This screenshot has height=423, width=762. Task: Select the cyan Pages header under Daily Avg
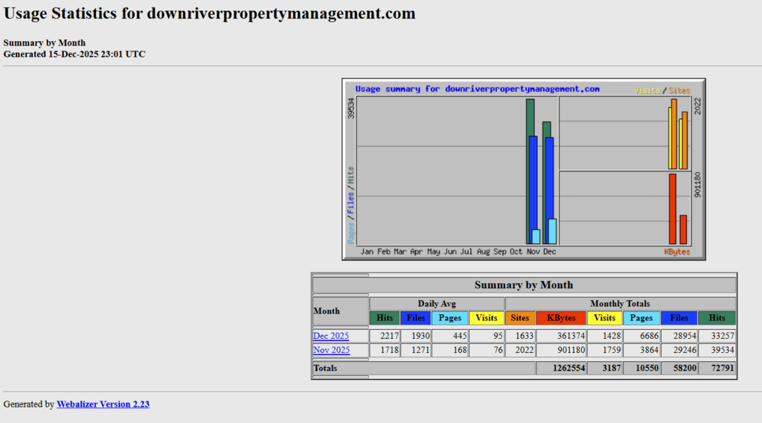tap(450, 318)
